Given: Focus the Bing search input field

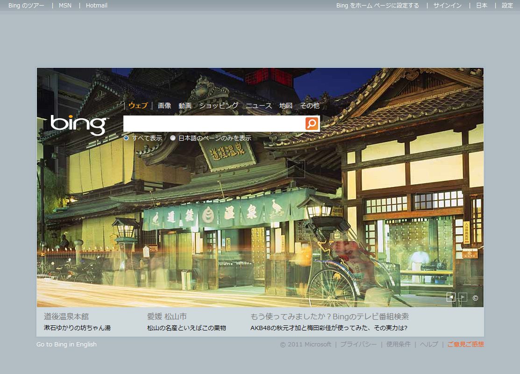Looking at the screenshot, I should click(x=214, y=123).
